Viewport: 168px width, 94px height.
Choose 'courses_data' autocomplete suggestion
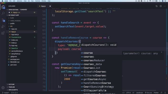(101, 64)
